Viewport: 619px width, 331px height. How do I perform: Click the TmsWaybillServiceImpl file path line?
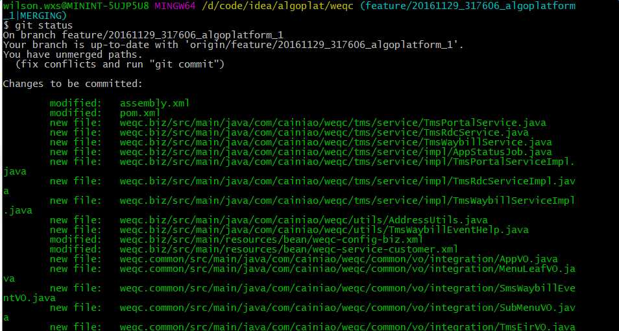coord(347,201)
